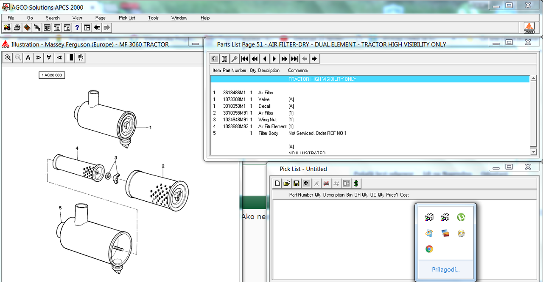This screenshot has width=543, height=282.
Task: Click the grey forward arrow in main toolbar
Action: (107, 27)
